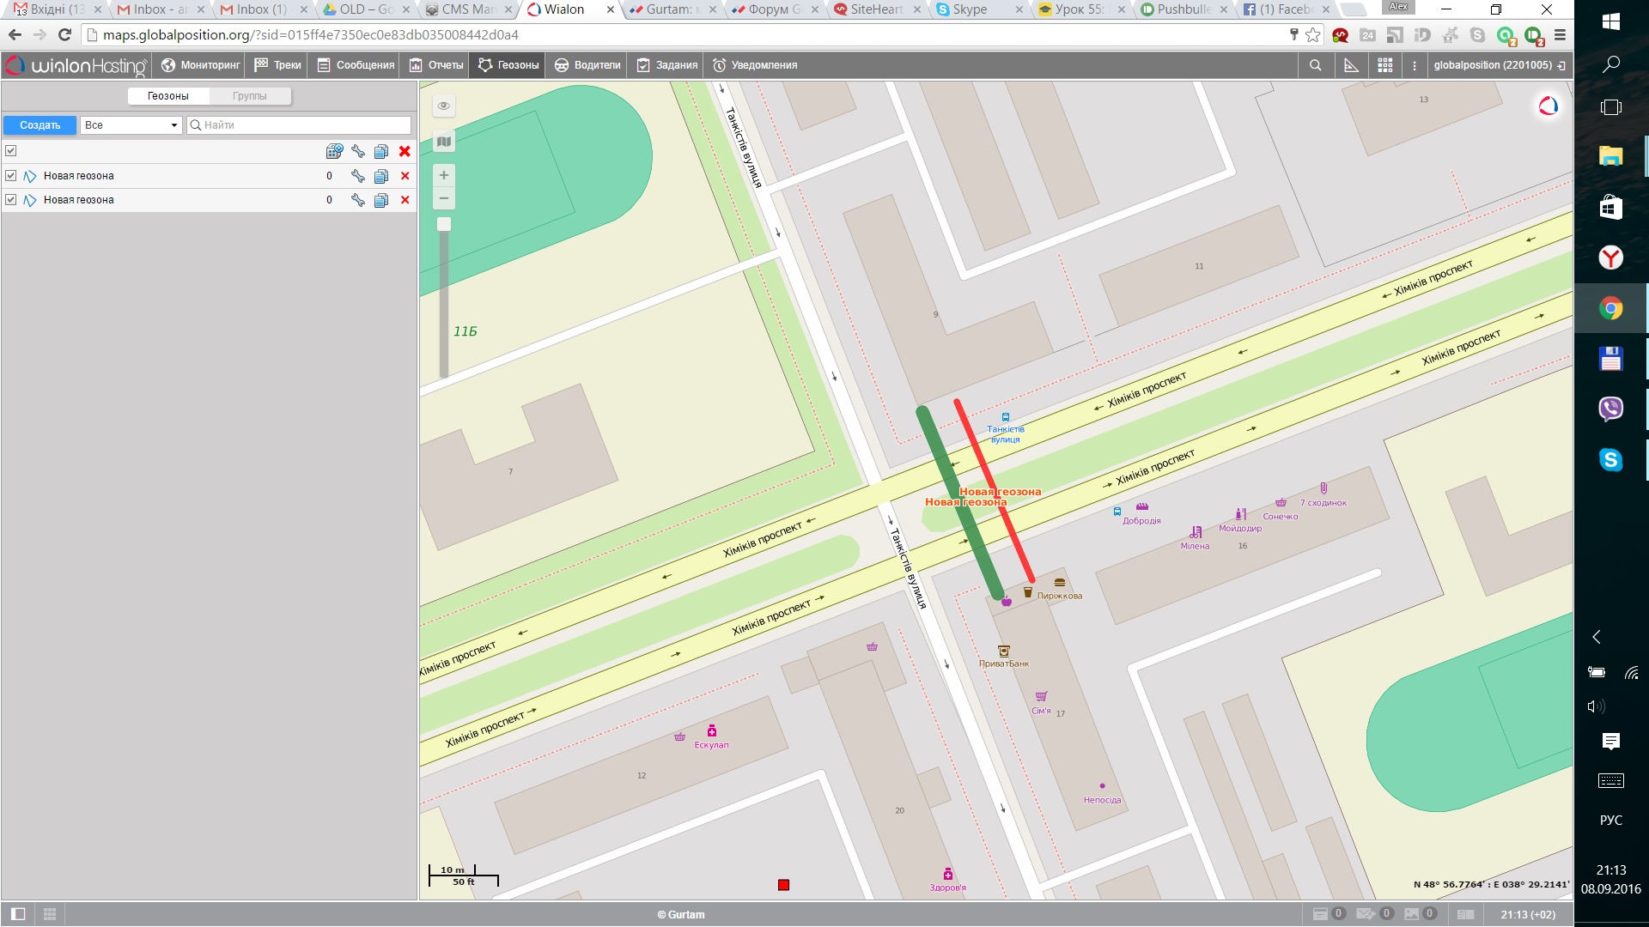Click the logout icon next to globalposition
Viewport: 1649px width, 927px height.
[1561, 65]
